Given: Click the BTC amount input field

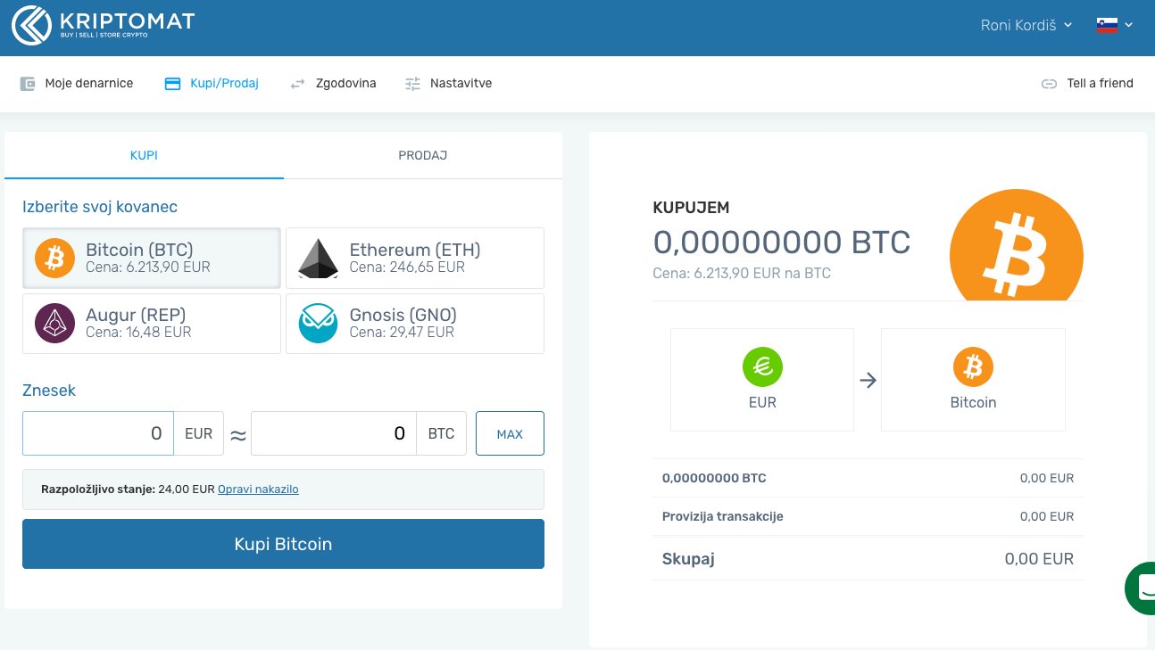Looking at the screenshot, I should (334, 433).
